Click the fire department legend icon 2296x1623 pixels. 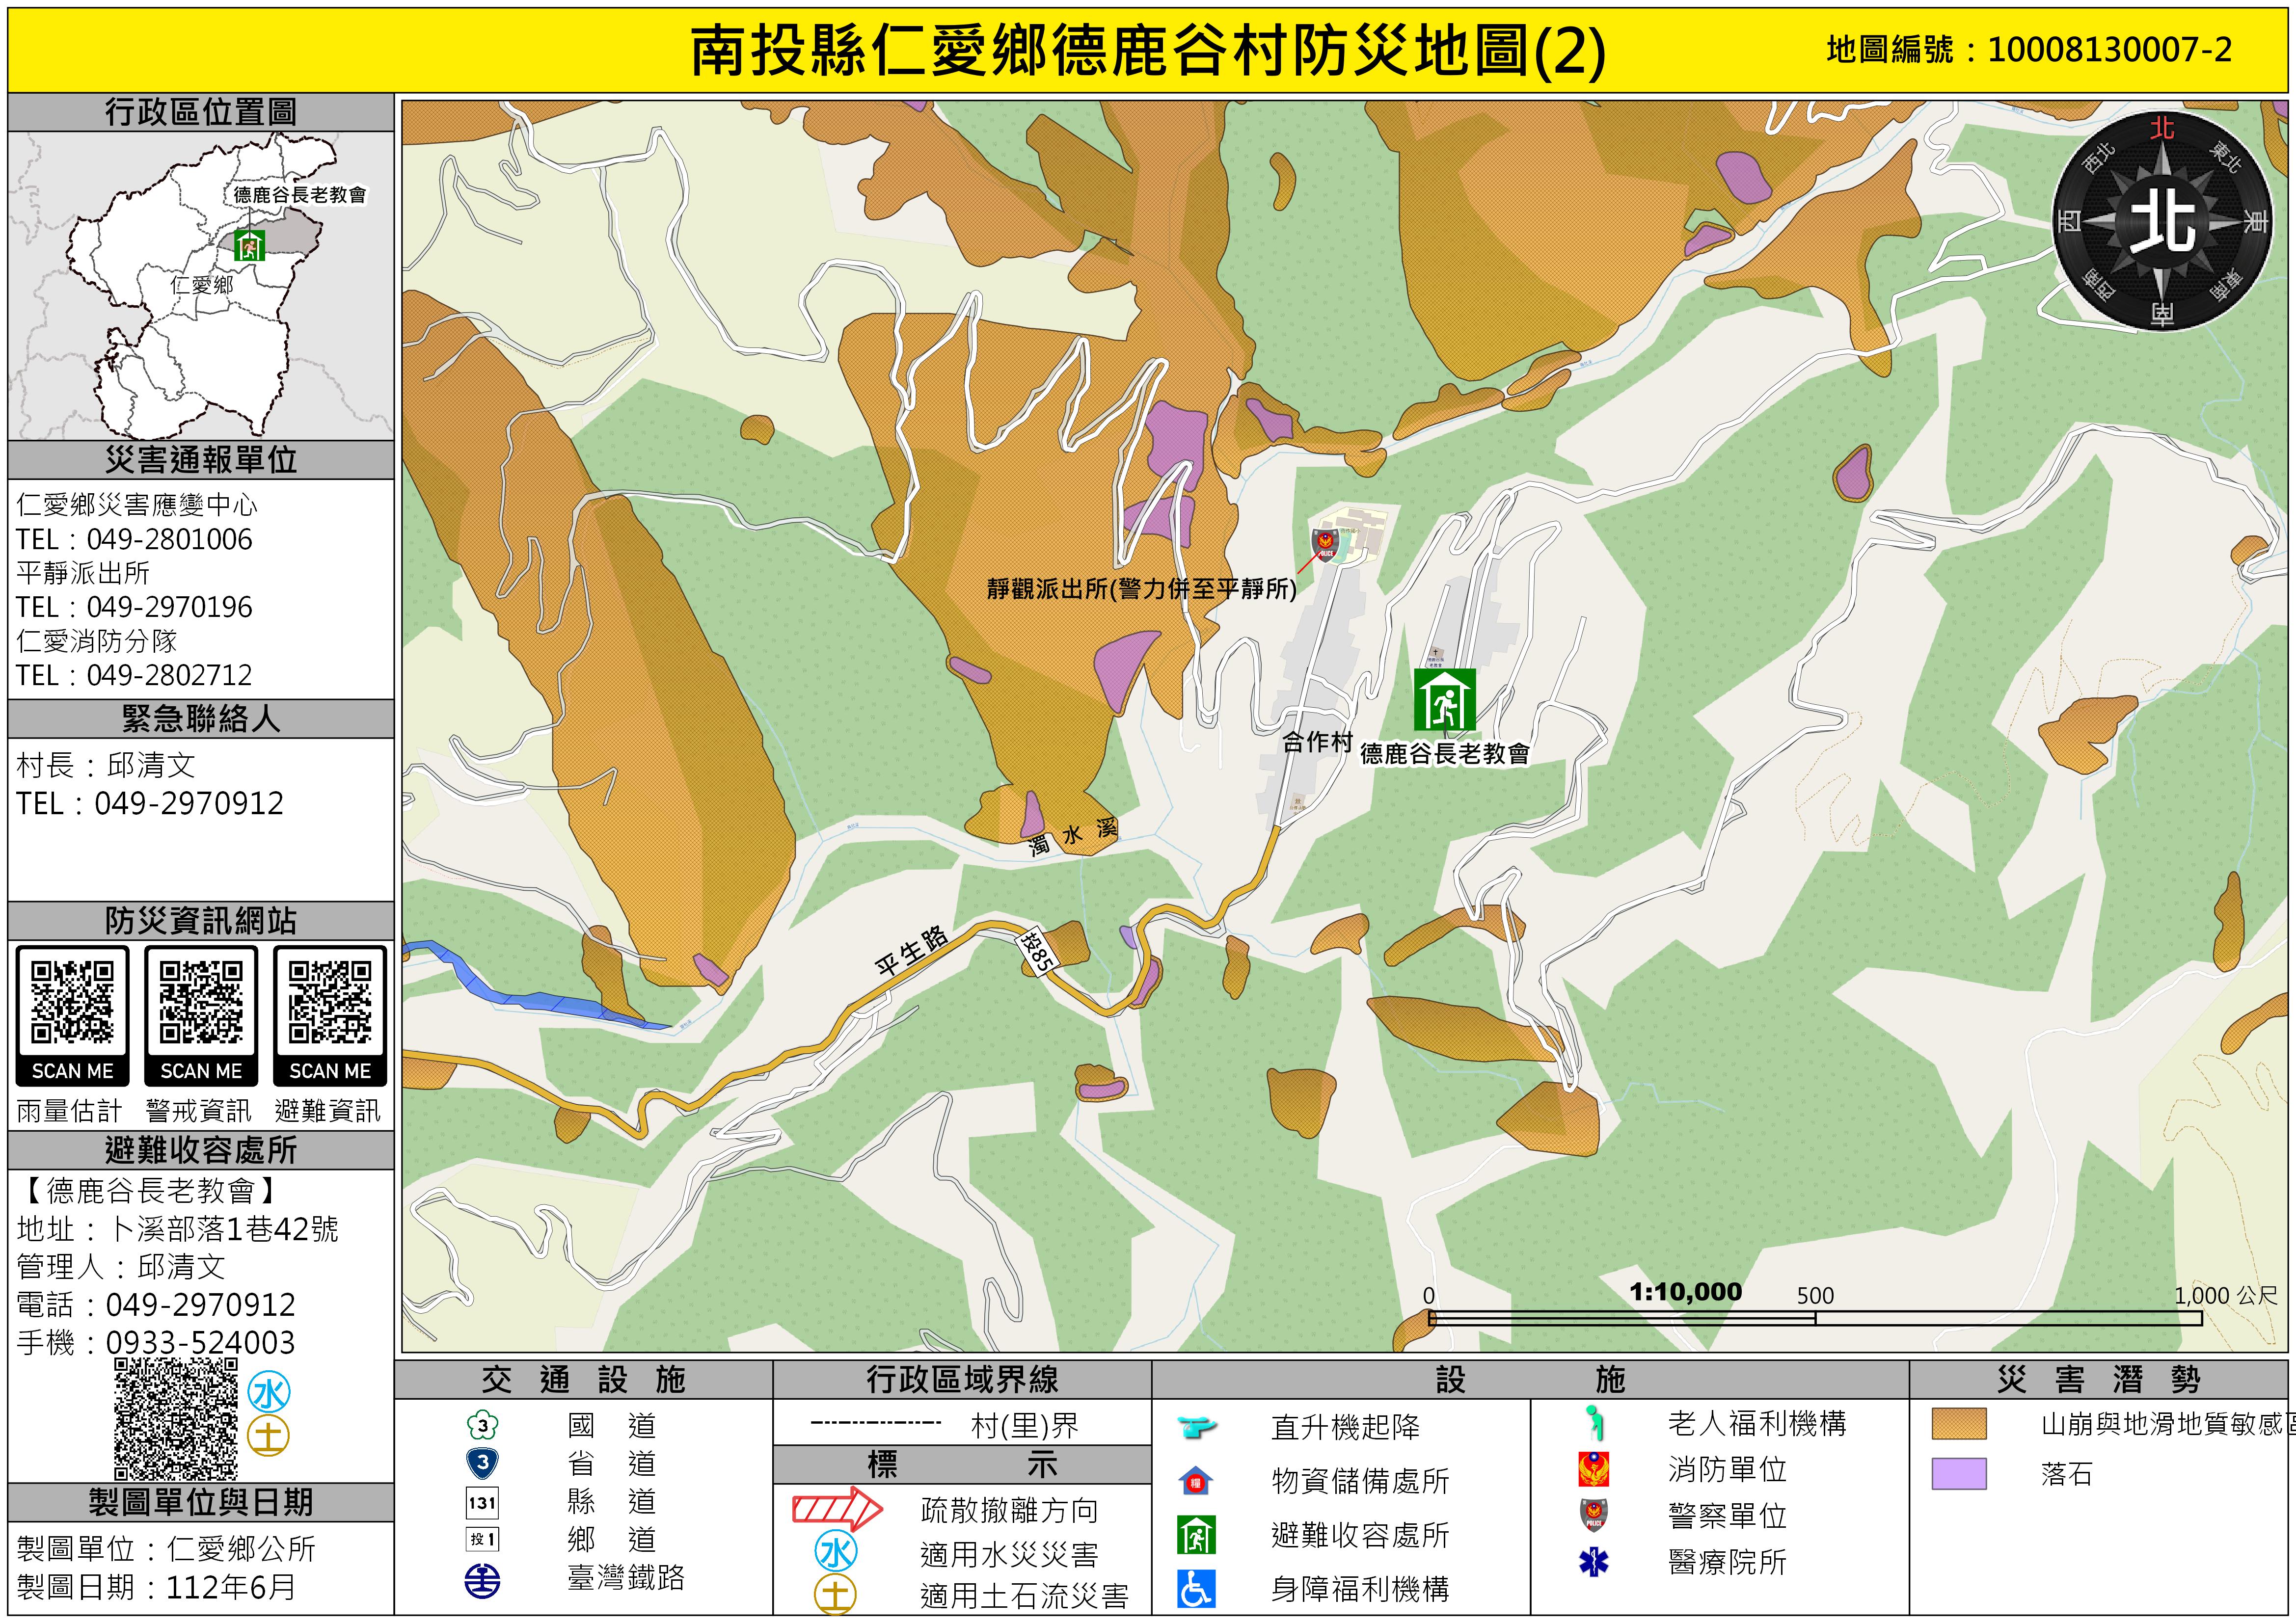pos(1593,1469)
